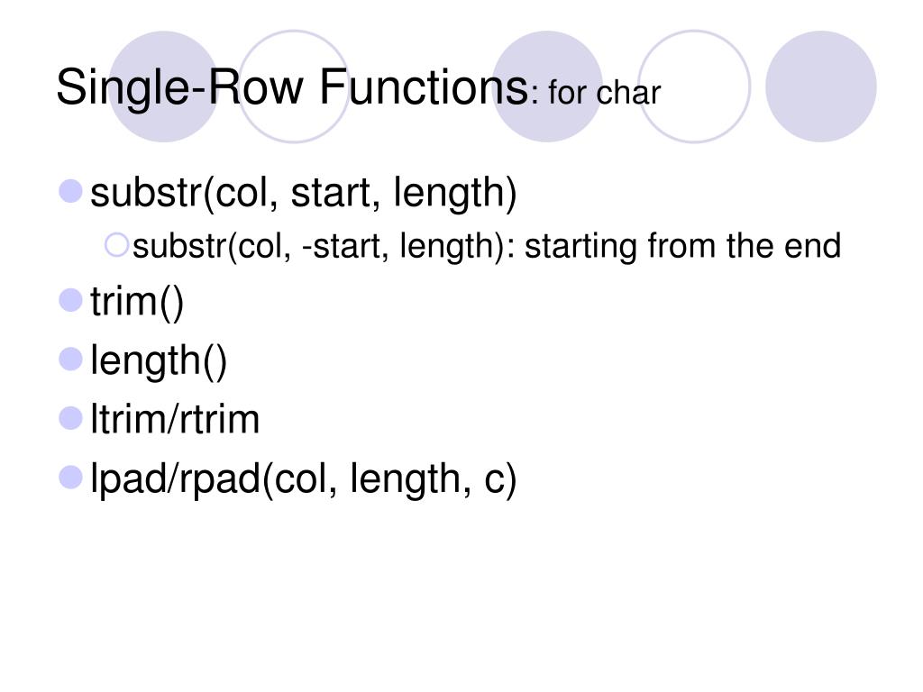Click the hollow bullet before substr(col, -start, length)
Screen dimensions: 923x692
pyautogui.click(x=116, y=245)
